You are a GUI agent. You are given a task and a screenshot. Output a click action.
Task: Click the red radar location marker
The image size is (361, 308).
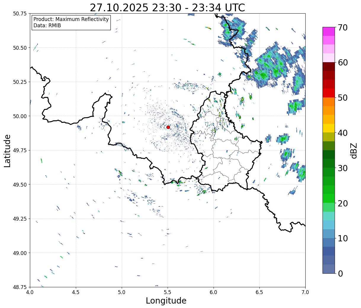click(168, 127)
